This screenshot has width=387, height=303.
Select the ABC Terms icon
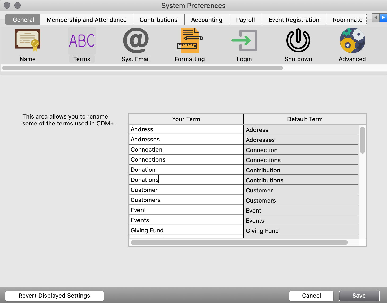pos(82,41)
